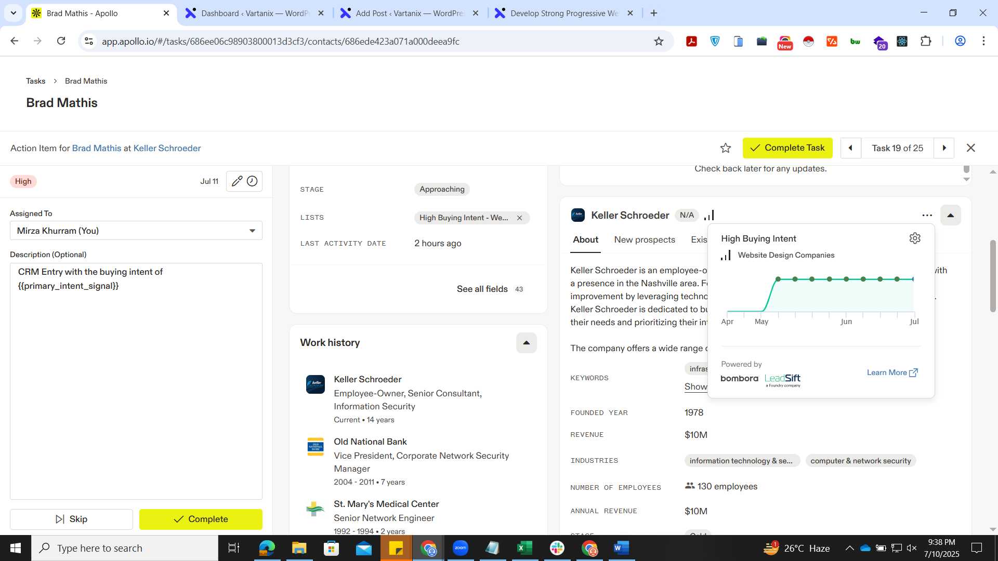Switch to the About tab
The height and width of the screenshot is (561, 998).
[585, 240]
